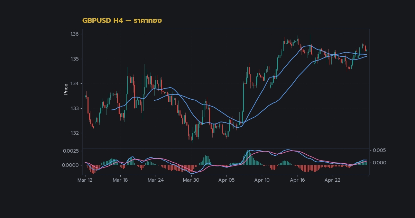Select the Apr 22 date marker

[333, 180]
